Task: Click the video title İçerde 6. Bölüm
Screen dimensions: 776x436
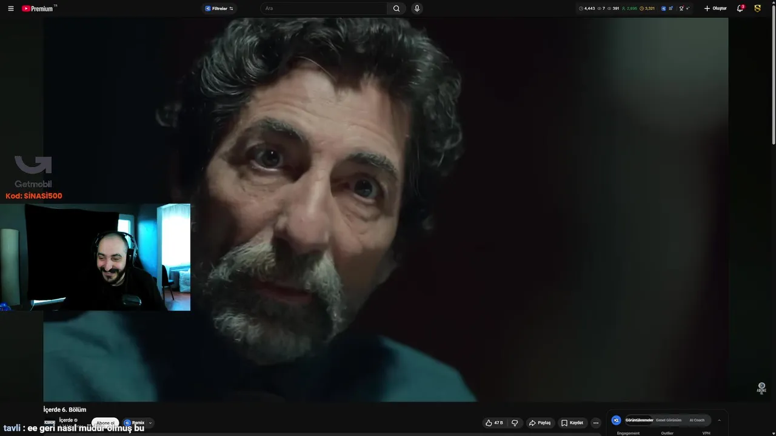Action: point(65,410)
